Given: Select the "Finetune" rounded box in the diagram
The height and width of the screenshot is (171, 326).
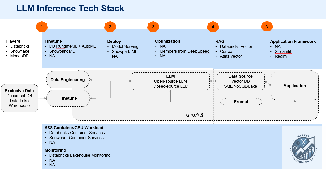Looking at the screenshot, I should [68, 98].
